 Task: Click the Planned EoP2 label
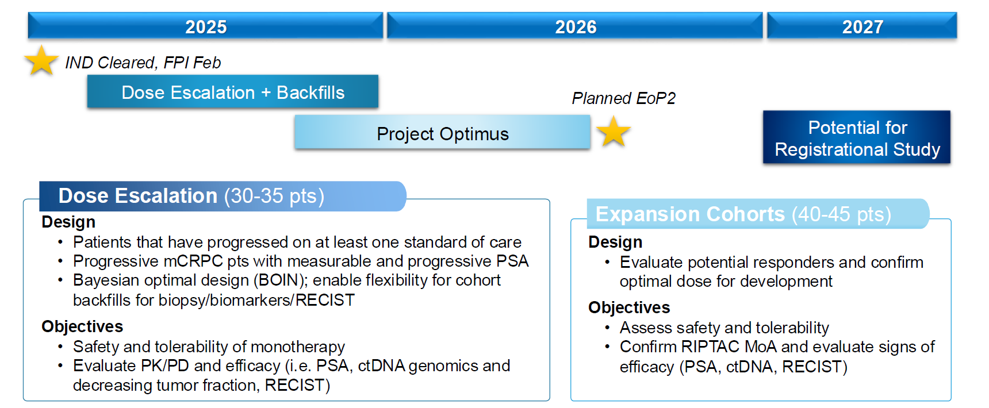pyautogui.click(x=623, y=98)
